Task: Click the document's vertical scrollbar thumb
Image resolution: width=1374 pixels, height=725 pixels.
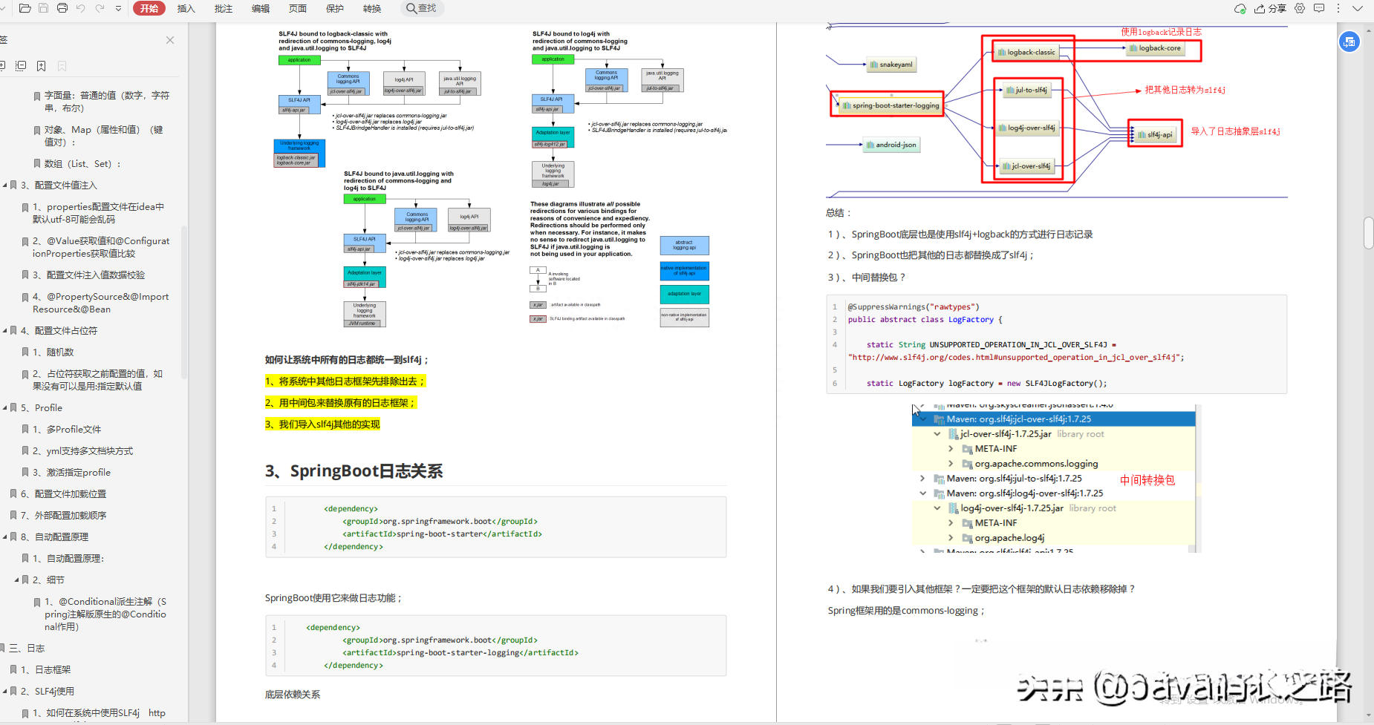Action: pos(1368,233)
